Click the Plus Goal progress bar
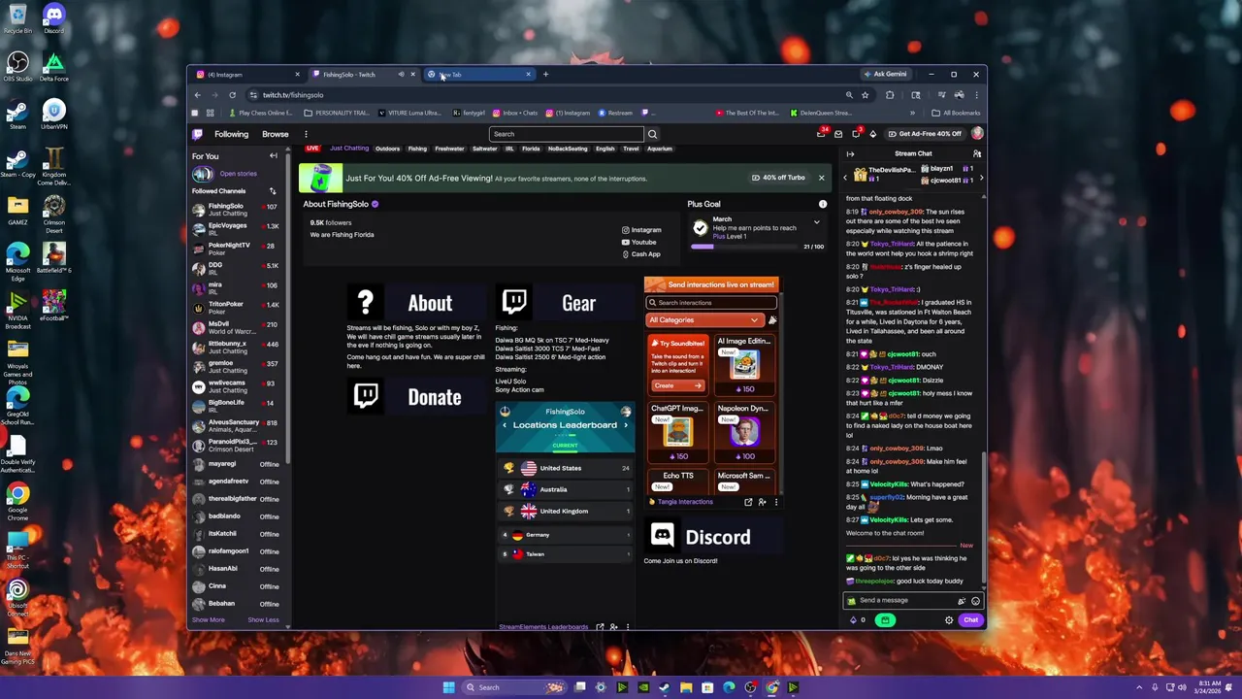1242x699 pixels. coord(744,247)
